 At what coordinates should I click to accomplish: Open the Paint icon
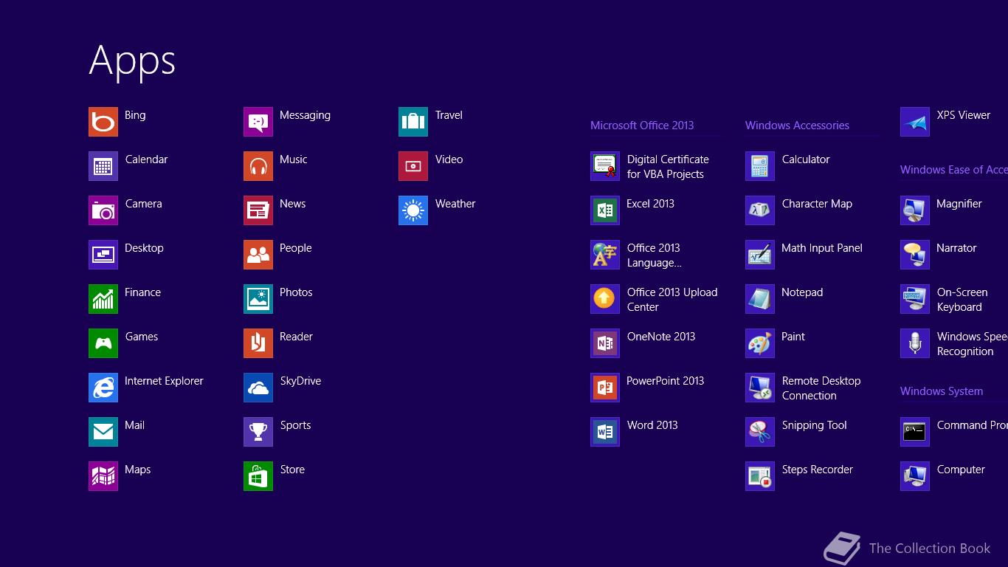coord(760,343)
